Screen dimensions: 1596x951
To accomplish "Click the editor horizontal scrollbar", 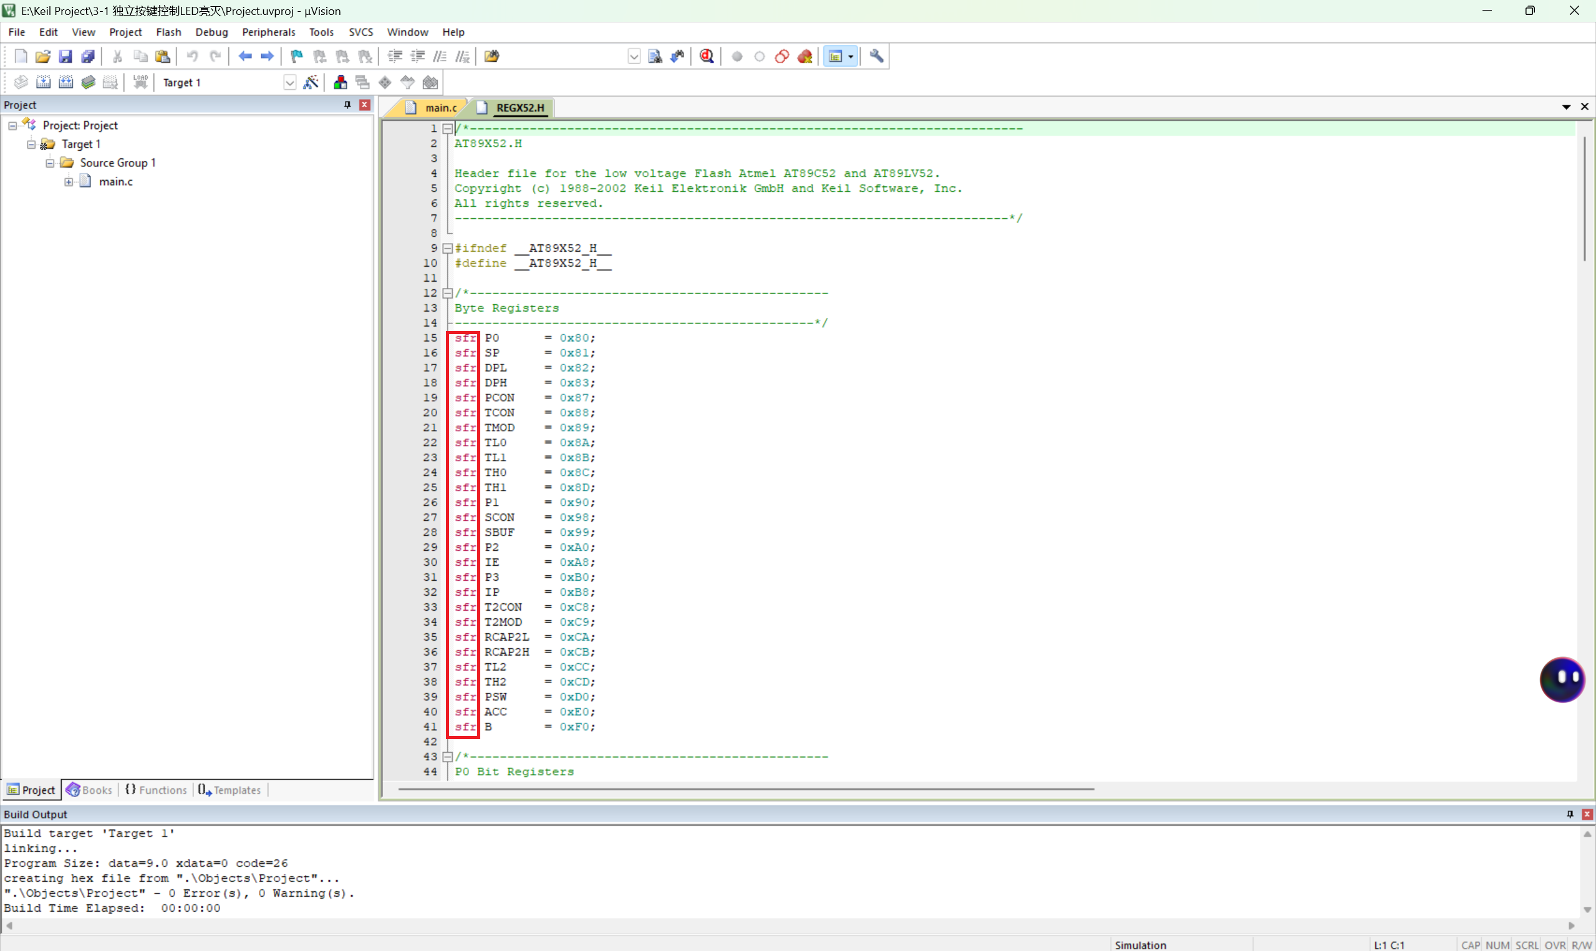I will coord(745,789).
